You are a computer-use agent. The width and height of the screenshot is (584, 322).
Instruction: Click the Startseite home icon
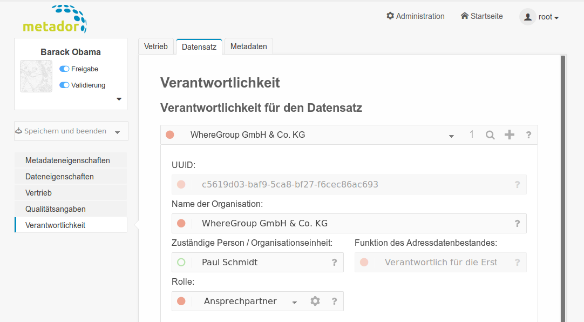coord(464,16)
